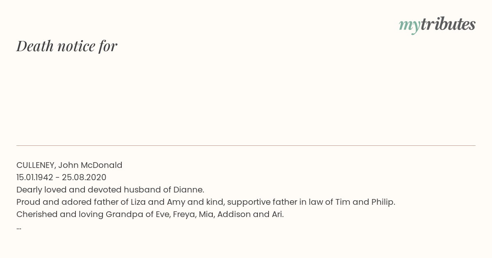The height and width of the screenshot is (258, 492).
Task: Expand the truncated notice via the ellipsis
Action: (19, 227)
